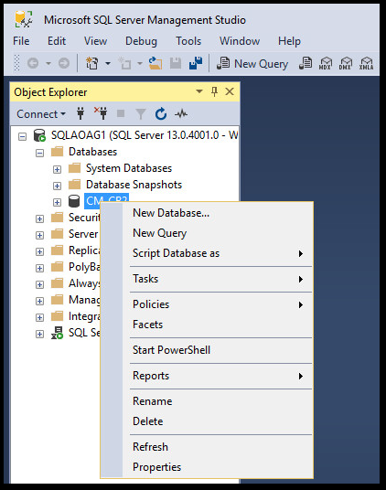The image size is (386, 490).
Task: Click the XMLA query icon
Action: point(366,63)
